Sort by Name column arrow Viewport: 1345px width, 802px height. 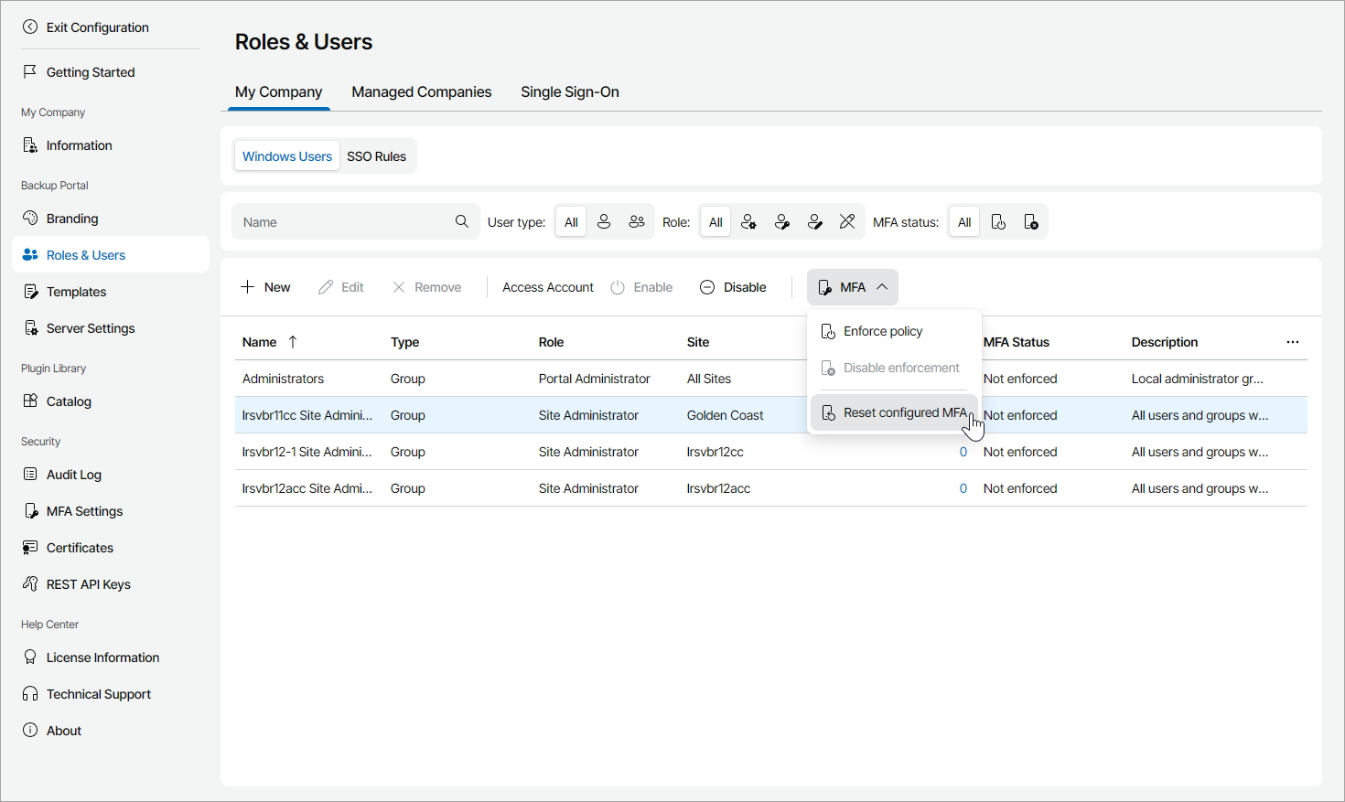(x=293, y=342)
